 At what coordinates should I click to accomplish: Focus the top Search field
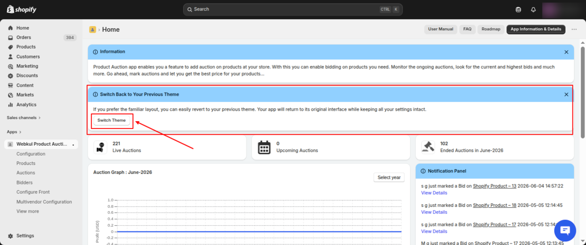pos(292,9)
